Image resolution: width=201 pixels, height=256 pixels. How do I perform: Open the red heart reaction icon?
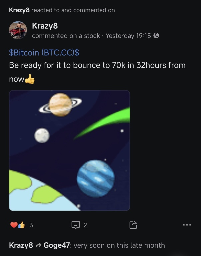coord(14,225)
